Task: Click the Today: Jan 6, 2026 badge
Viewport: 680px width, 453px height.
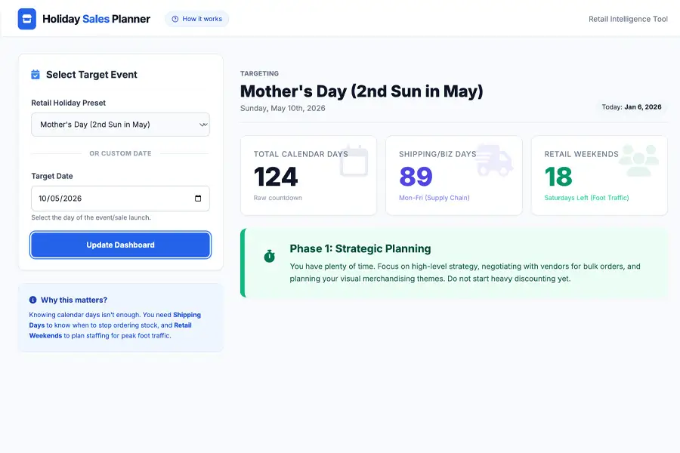Action: pos(632,107)
